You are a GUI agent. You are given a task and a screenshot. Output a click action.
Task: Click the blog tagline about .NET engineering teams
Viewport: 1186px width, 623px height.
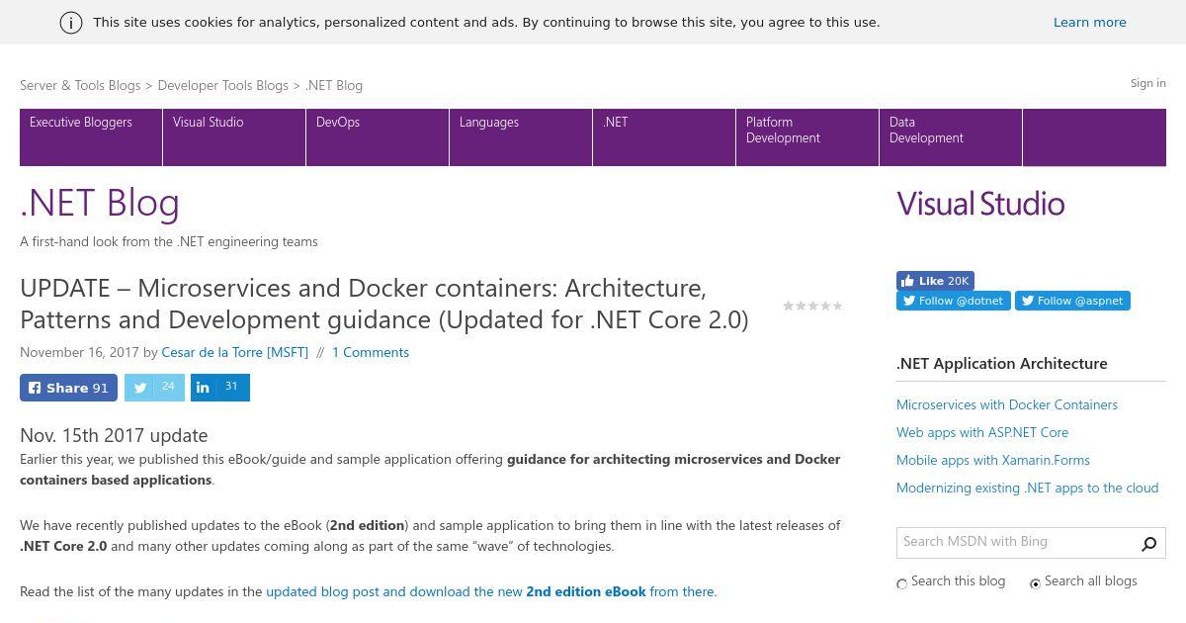point(169,241)
